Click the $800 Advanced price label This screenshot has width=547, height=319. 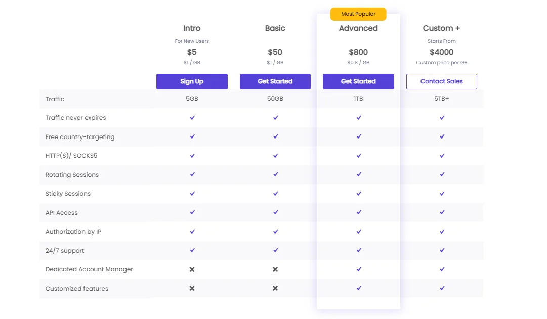[358, 52]
